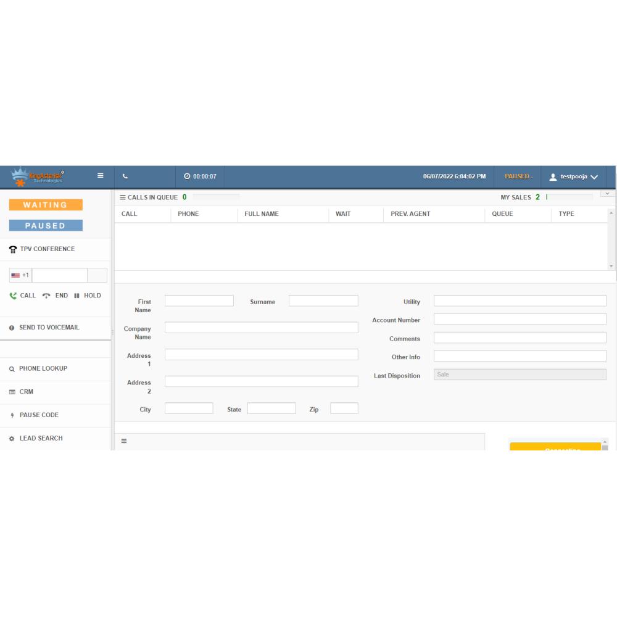Toggle the orange PAUSED status in header
617x617 pixels.
[x=517, y=176]
